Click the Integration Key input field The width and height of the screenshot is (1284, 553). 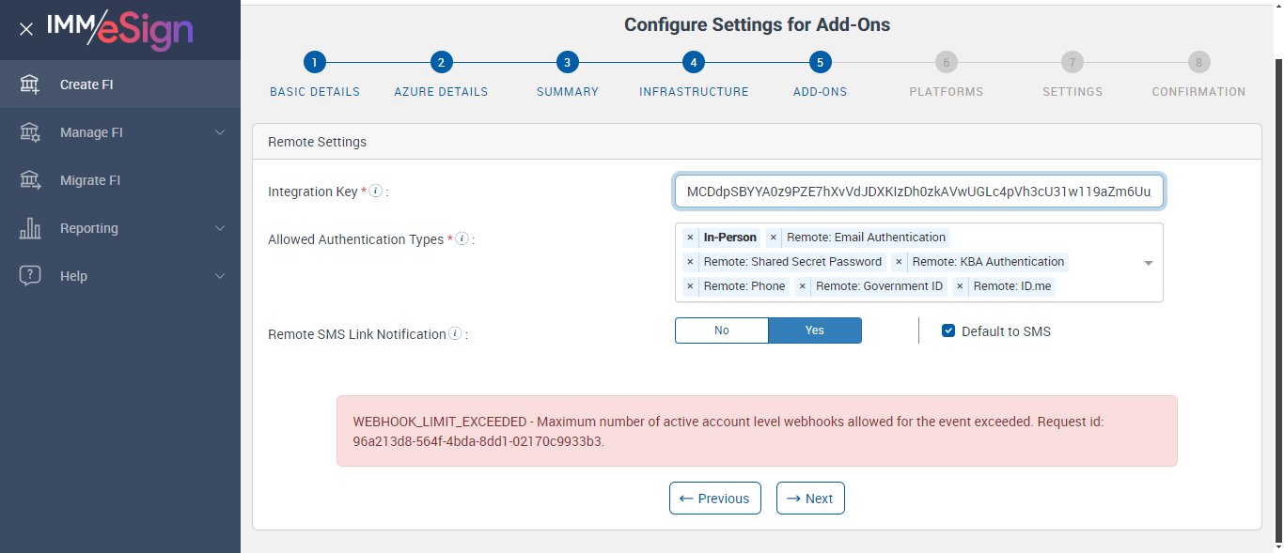tap(918, 192)
